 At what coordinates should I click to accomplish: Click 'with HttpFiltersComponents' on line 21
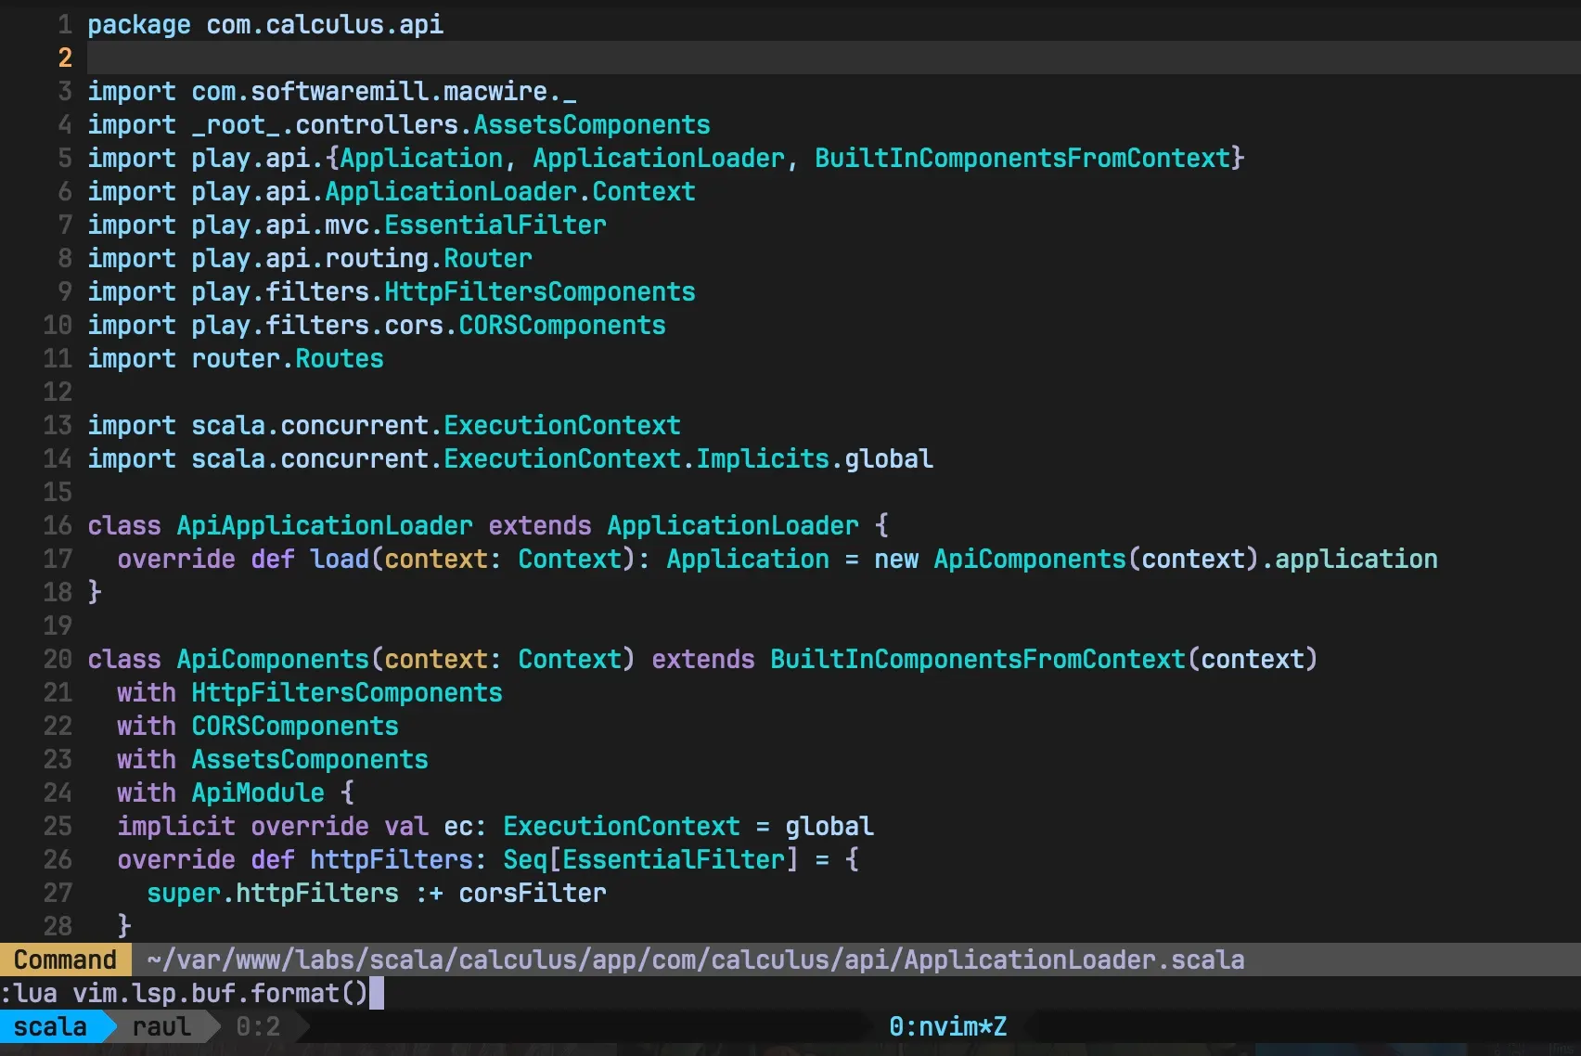tap(310, 692)
